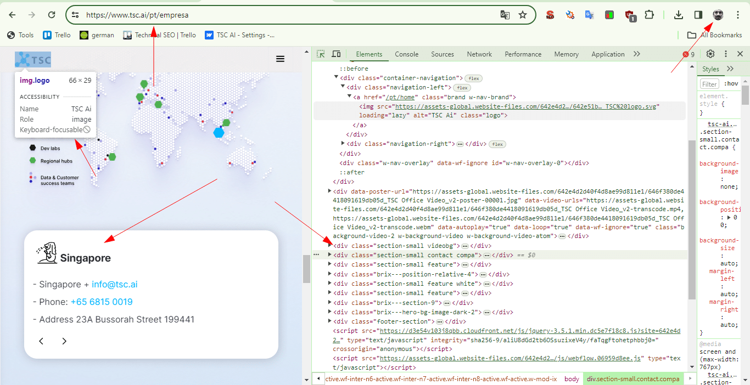Expand the footer-section div
The height and width of the screenshot is (385, 750).
(x=330, y=321)
